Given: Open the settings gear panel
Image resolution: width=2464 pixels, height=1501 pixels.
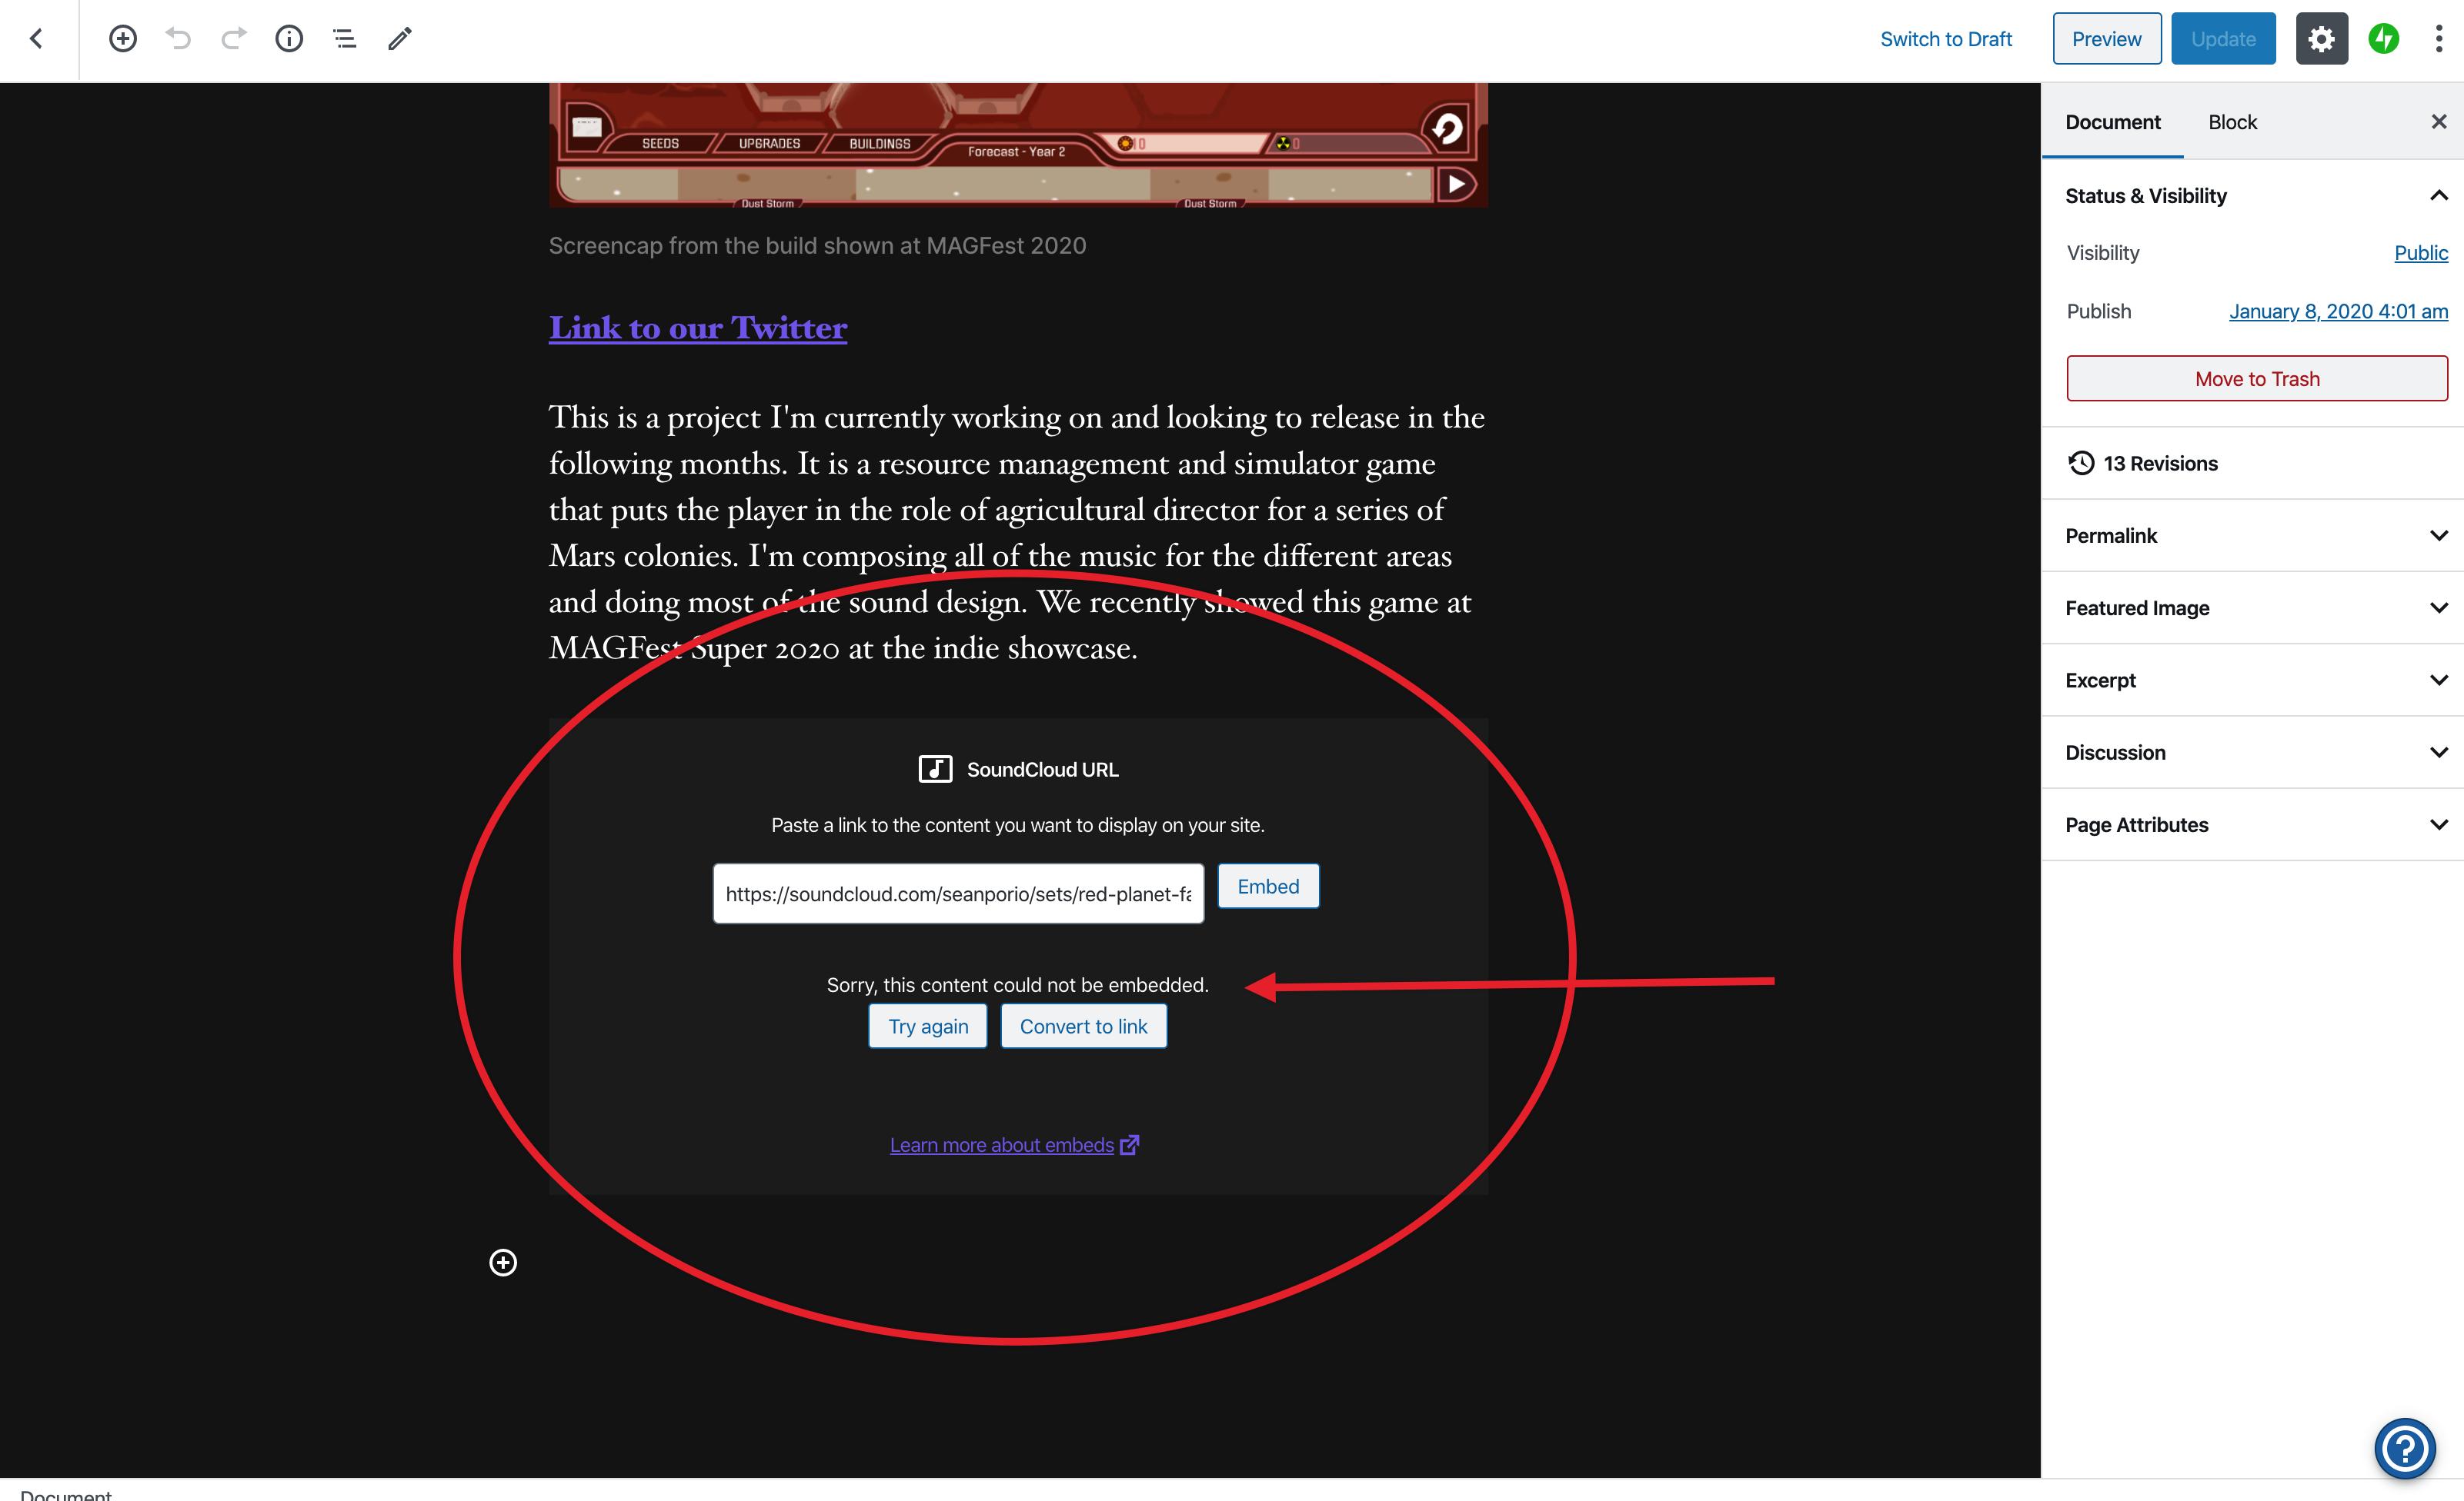Looking at the screenshot, I should 2322,38.
